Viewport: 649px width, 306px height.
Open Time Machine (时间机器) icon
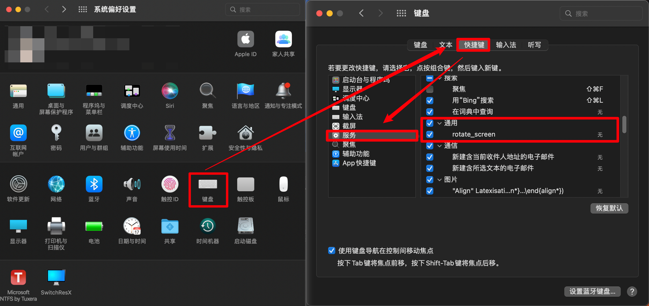[x=207, y=226]
